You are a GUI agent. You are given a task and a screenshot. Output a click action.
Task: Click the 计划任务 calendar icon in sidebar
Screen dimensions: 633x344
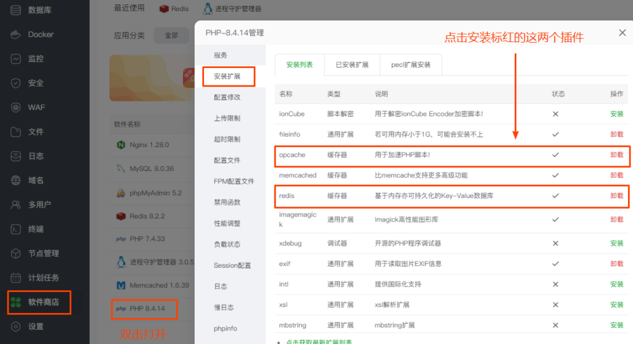[15, 278]
